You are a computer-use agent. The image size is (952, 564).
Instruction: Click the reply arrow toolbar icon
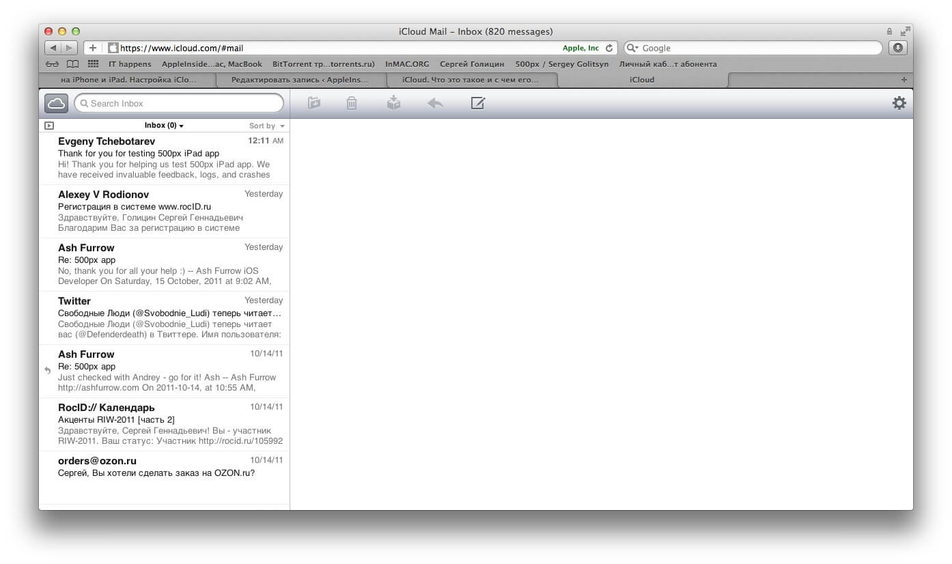435,103
